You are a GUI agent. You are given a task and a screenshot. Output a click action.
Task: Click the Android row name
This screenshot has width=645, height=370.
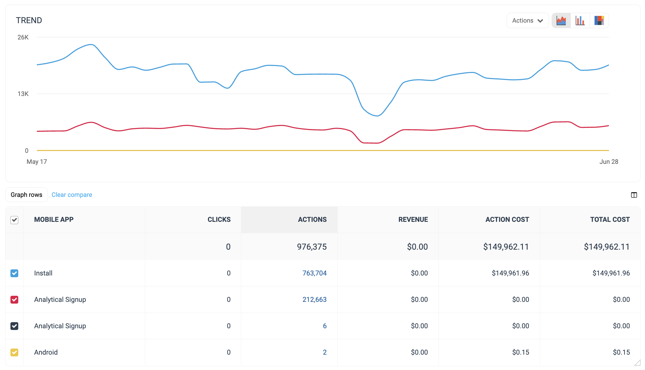(46, 352)
